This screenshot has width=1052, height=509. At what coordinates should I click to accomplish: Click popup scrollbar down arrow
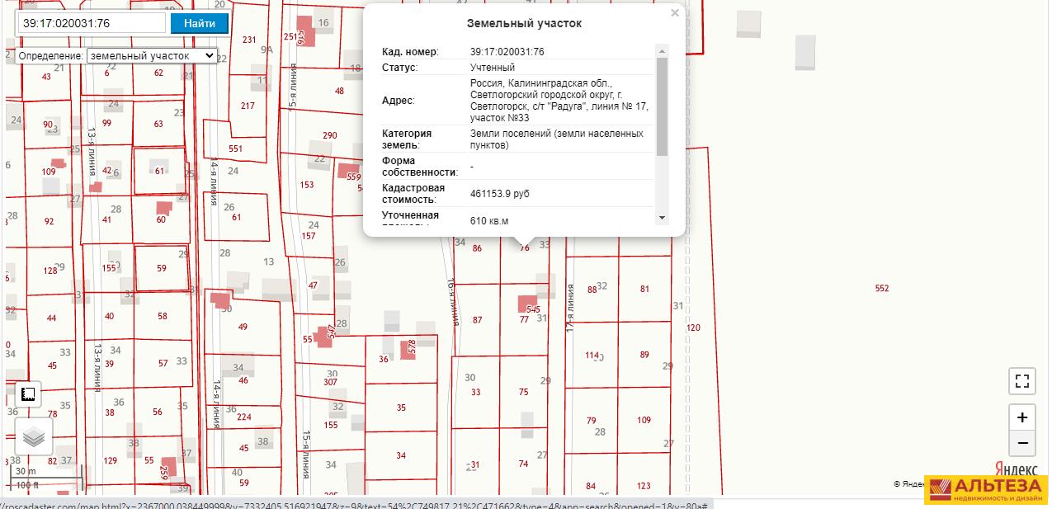click(662, 218)
